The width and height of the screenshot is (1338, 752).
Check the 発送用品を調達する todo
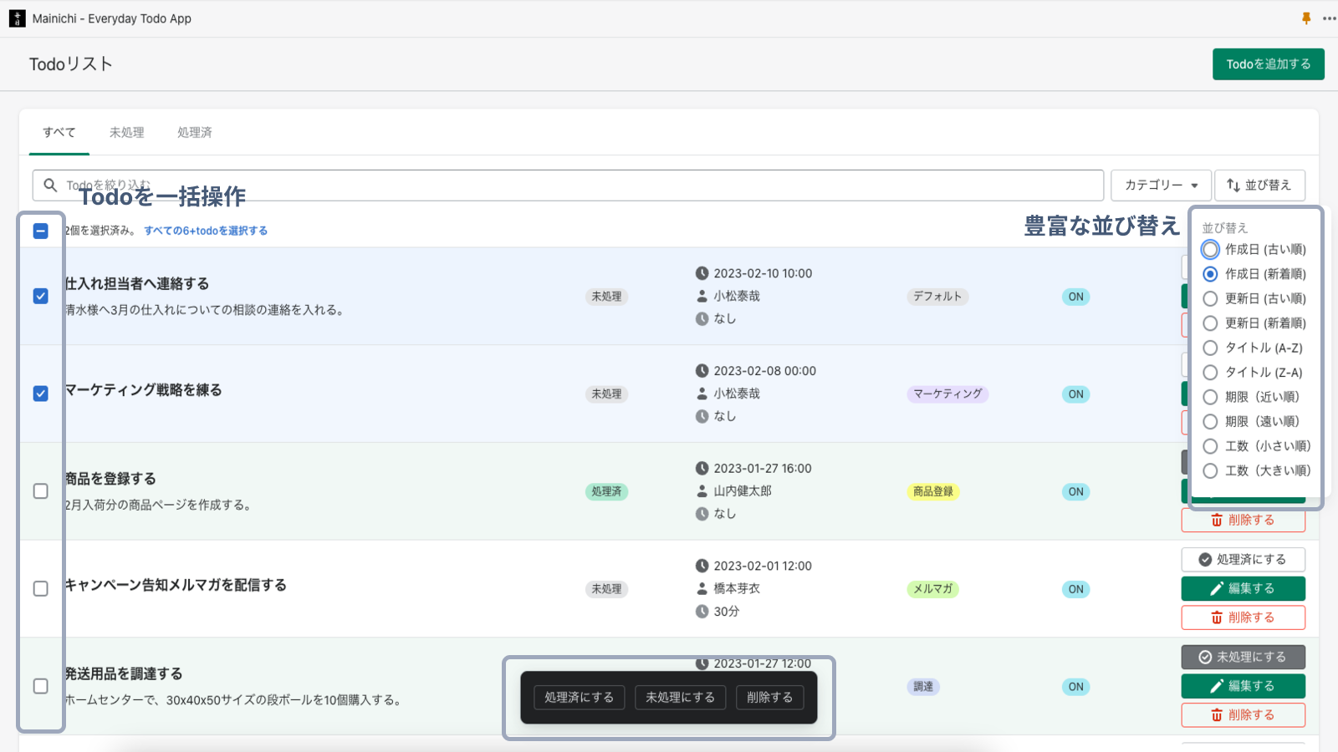click(40, 686)
